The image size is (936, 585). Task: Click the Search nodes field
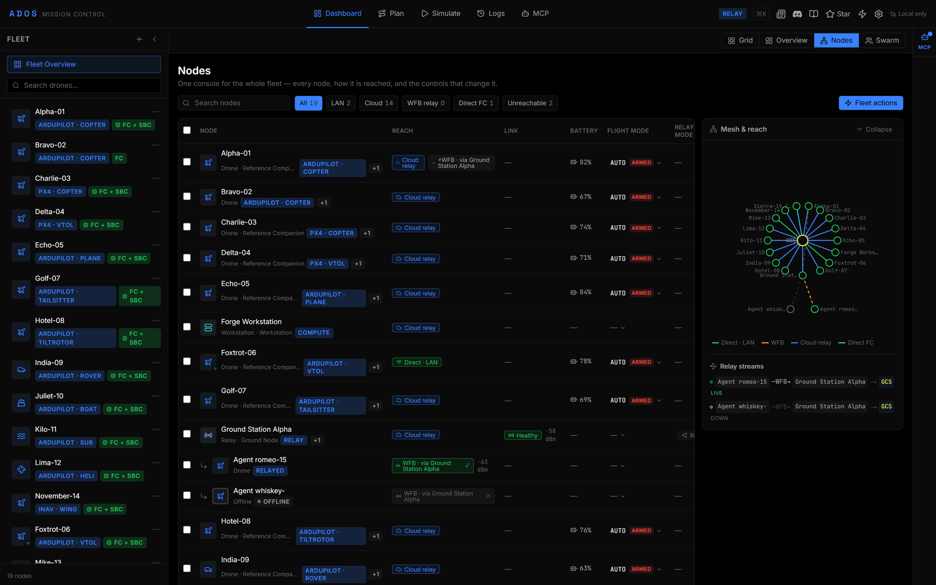234,103
